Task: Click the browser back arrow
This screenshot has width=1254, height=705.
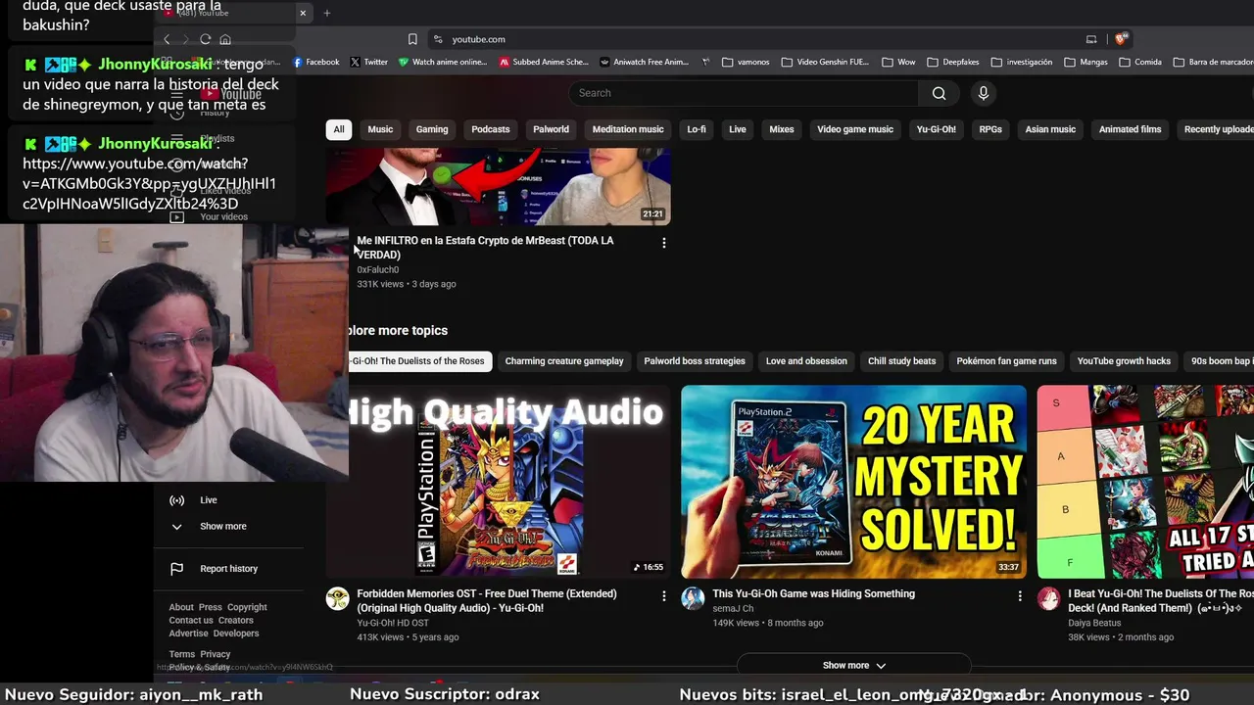Action: coord(167,39)
